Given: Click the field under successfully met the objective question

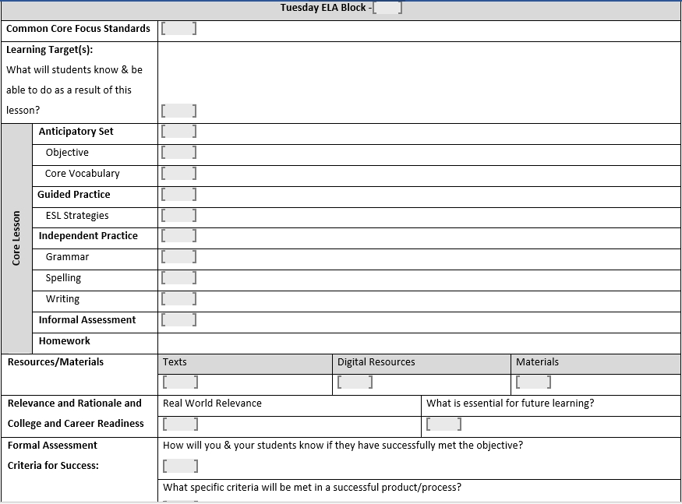Looking at the screenshot, I should coord(181,466).
